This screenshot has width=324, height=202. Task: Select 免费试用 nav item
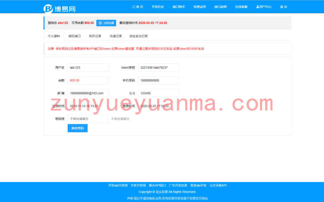[200, 7]
